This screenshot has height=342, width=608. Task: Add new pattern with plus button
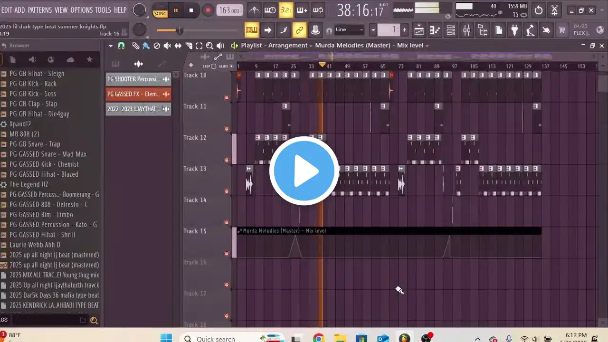(404, 30)
